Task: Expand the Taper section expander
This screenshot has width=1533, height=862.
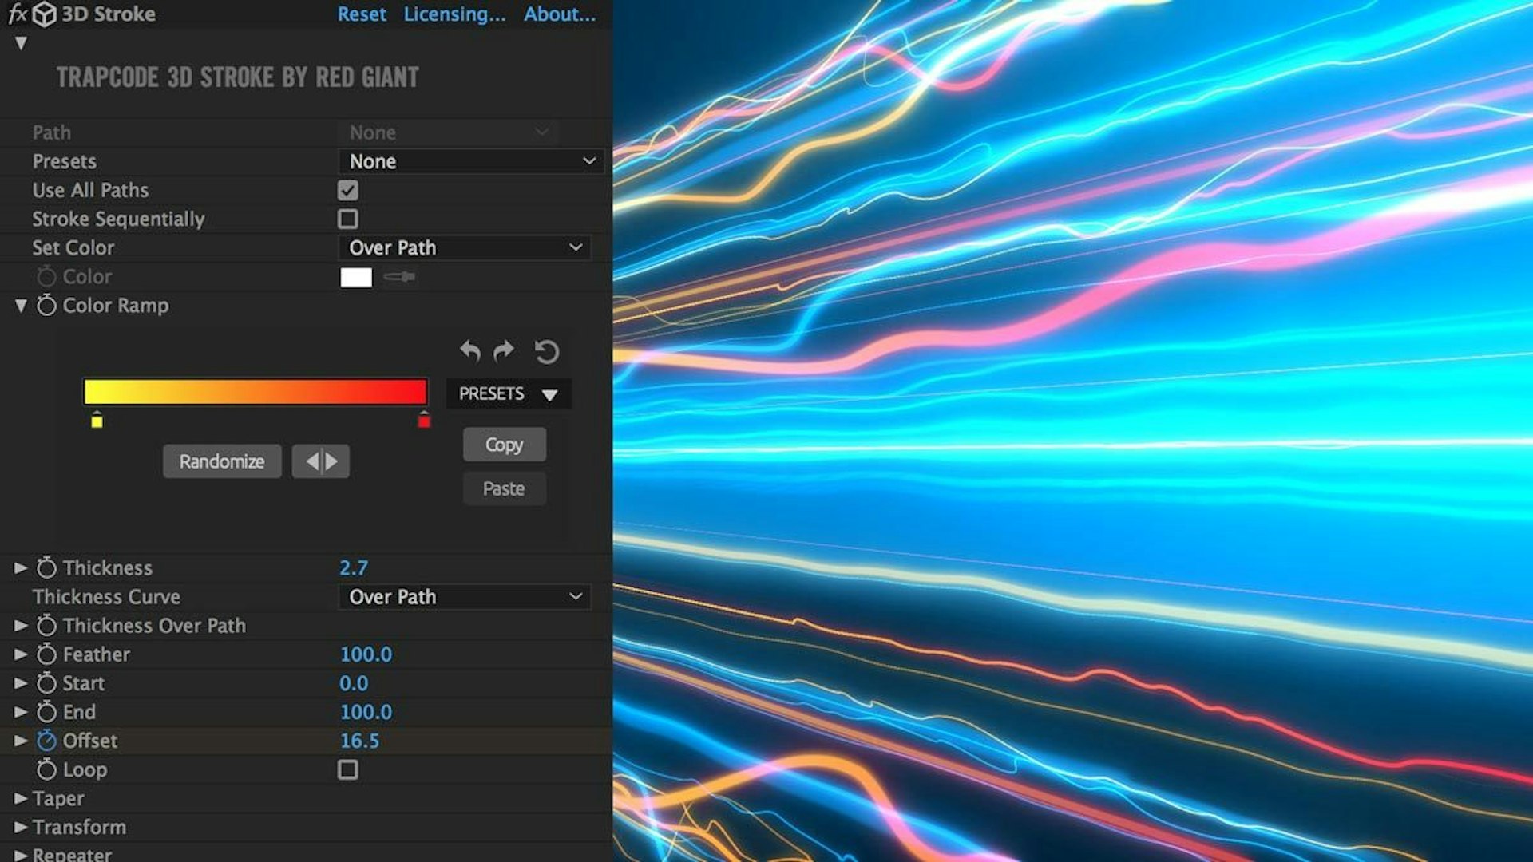Action: [x=21, y=798]
